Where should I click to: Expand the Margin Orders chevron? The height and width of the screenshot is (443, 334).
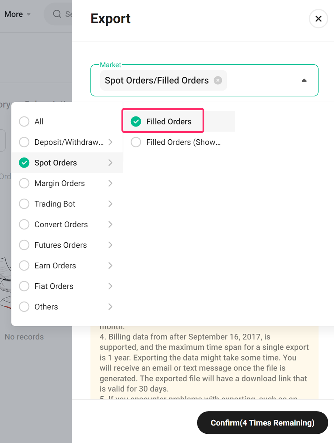click(110, 183)
